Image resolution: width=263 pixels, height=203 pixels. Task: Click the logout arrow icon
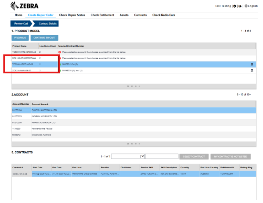[240, 6]
